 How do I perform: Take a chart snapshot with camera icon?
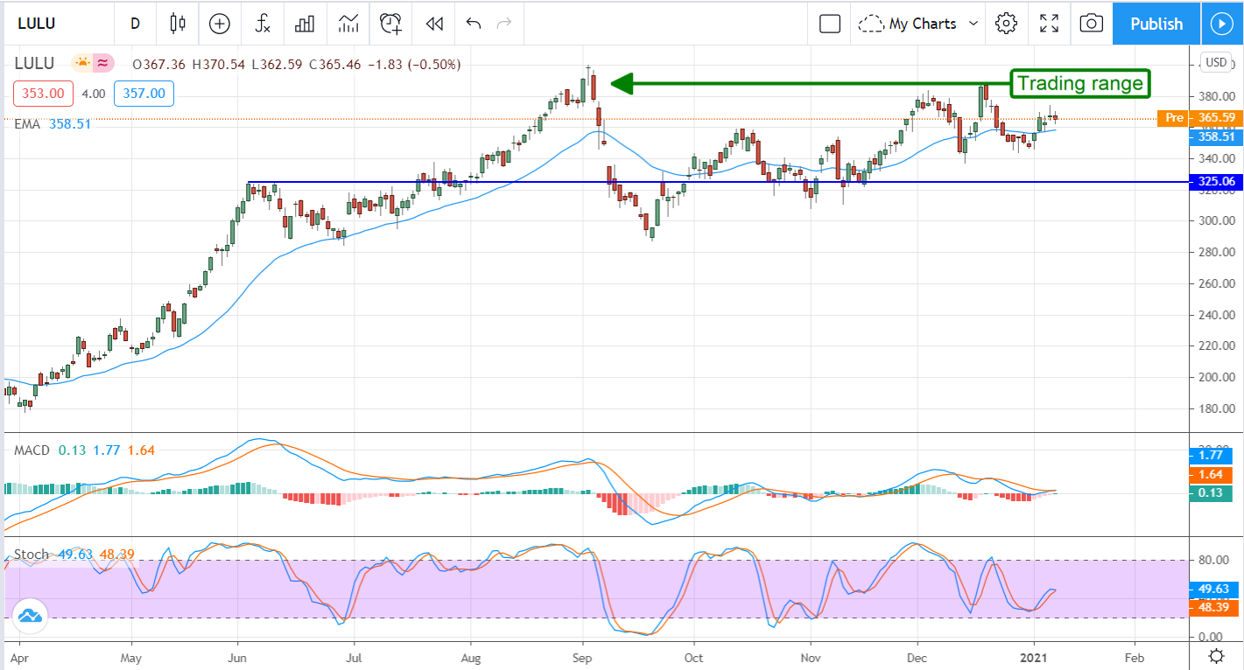(x=1091, y=24)
